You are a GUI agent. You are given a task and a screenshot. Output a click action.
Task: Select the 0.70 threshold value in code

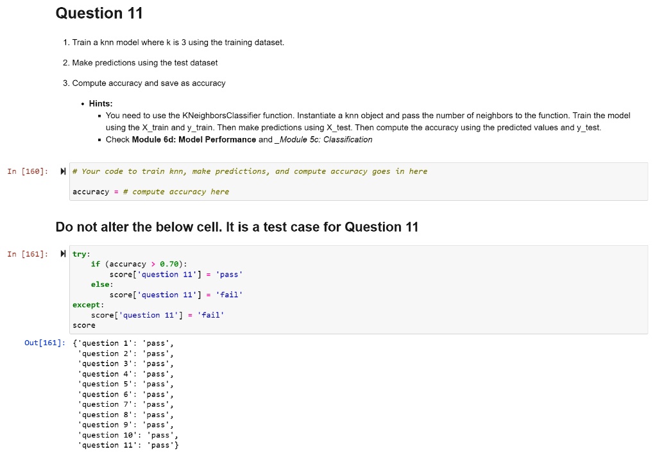coord(168,264)
